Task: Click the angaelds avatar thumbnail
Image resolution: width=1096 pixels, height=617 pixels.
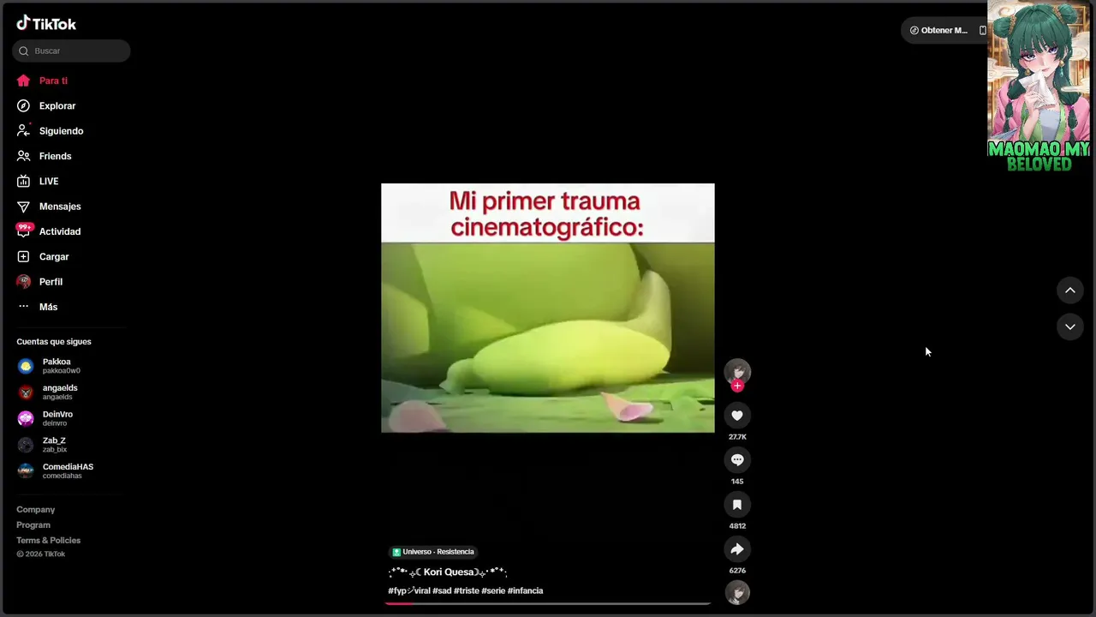Action: tap(26, 392)
